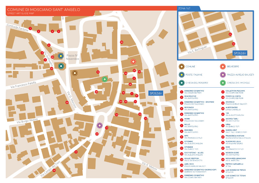
Task: Click the SP262dir label in Zona 167 inset
Action: [240, 53]
